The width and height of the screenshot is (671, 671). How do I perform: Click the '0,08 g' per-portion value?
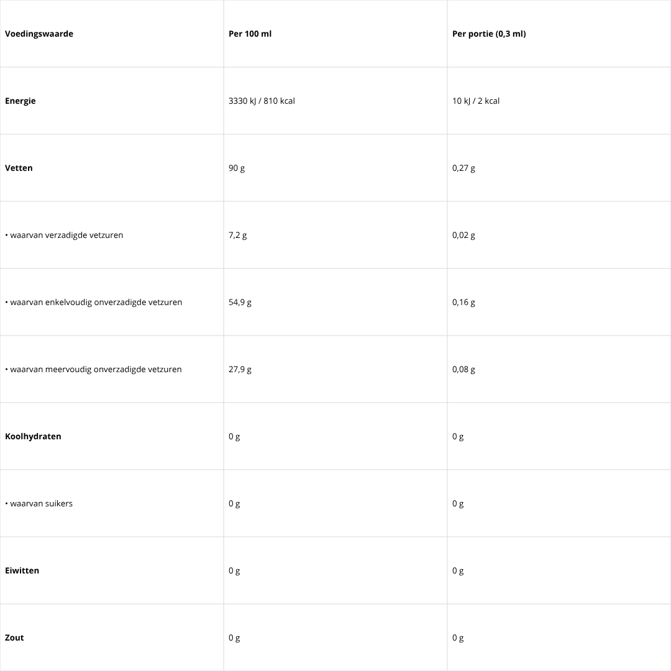pyautogui.click(x=463, y=369)
